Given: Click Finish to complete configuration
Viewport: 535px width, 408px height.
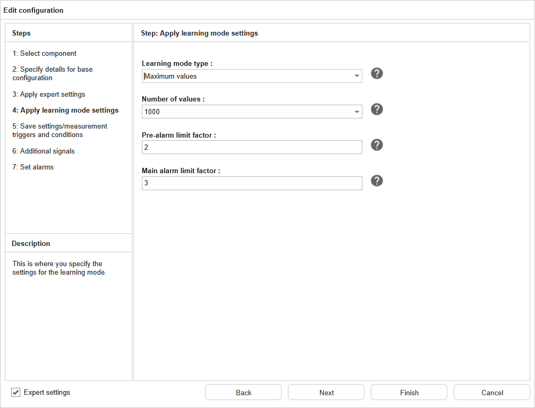Looking at the screenshot, I should point(409,392).
